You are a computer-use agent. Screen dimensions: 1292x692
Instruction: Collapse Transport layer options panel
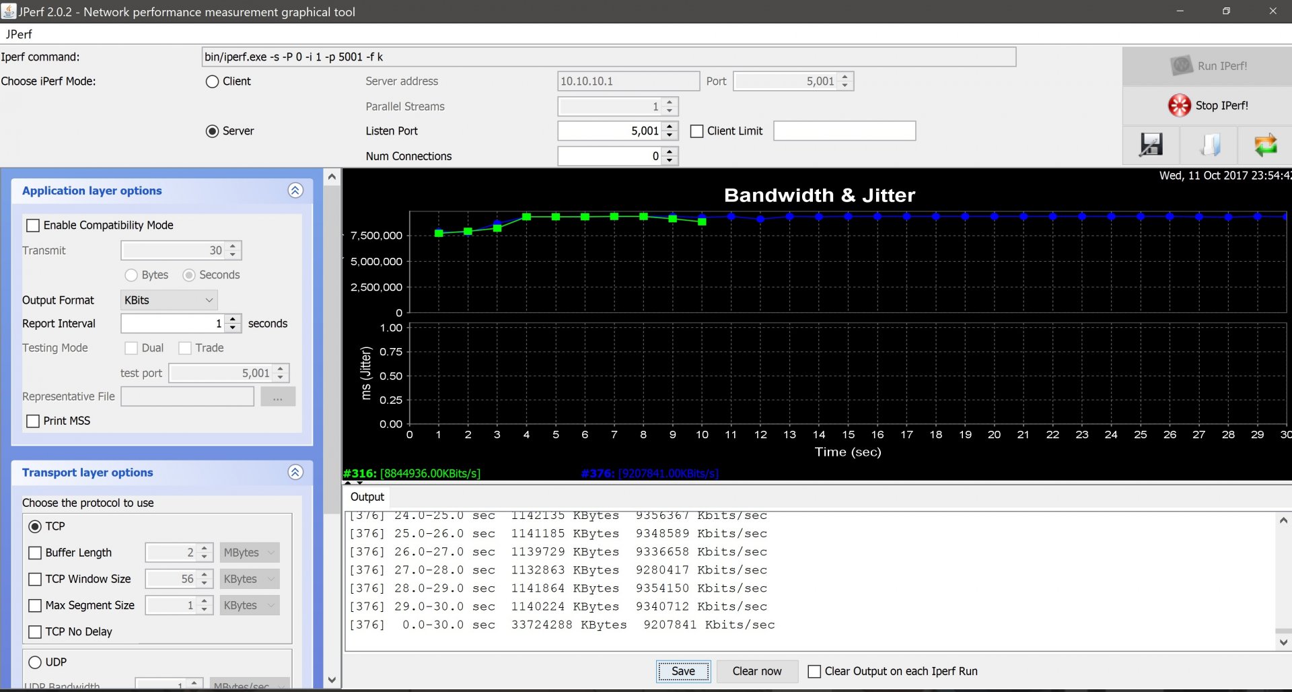click(x=295, y=472)
